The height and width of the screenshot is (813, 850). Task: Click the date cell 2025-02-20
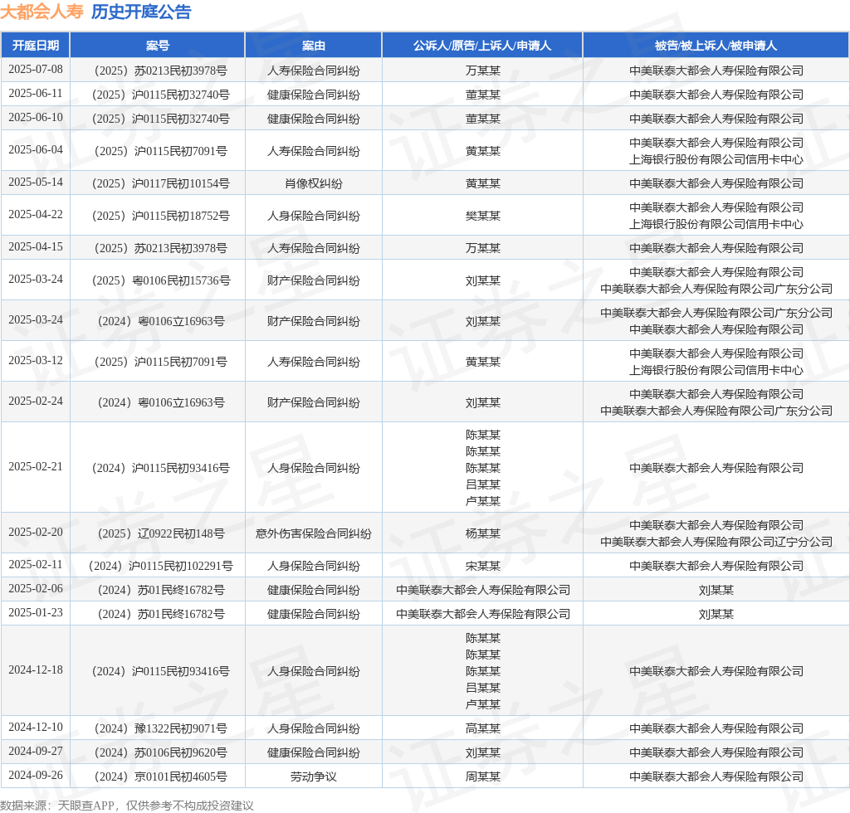click(36, 533)
